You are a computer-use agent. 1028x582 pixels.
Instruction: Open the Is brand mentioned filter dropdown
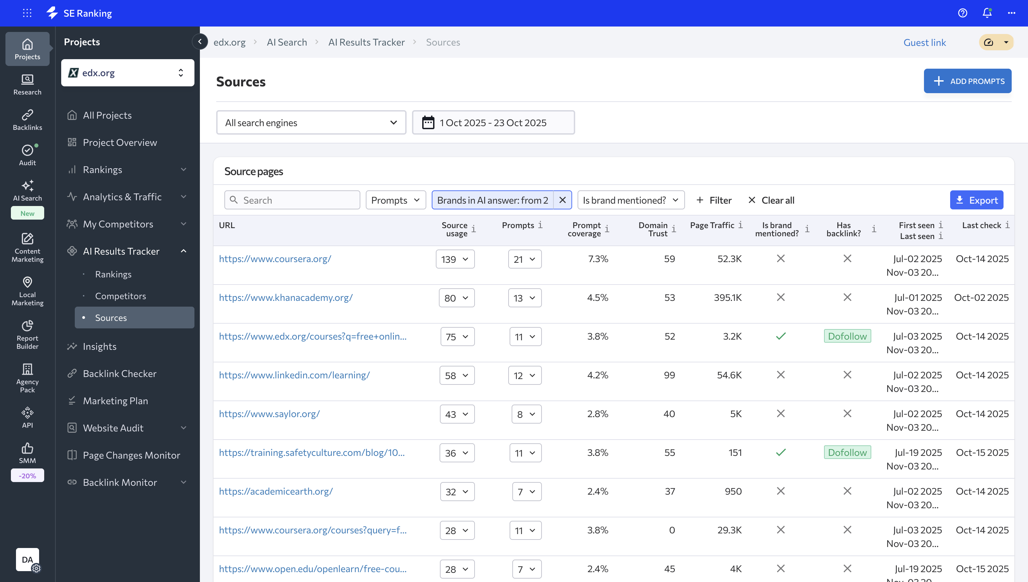coord(630,200)
